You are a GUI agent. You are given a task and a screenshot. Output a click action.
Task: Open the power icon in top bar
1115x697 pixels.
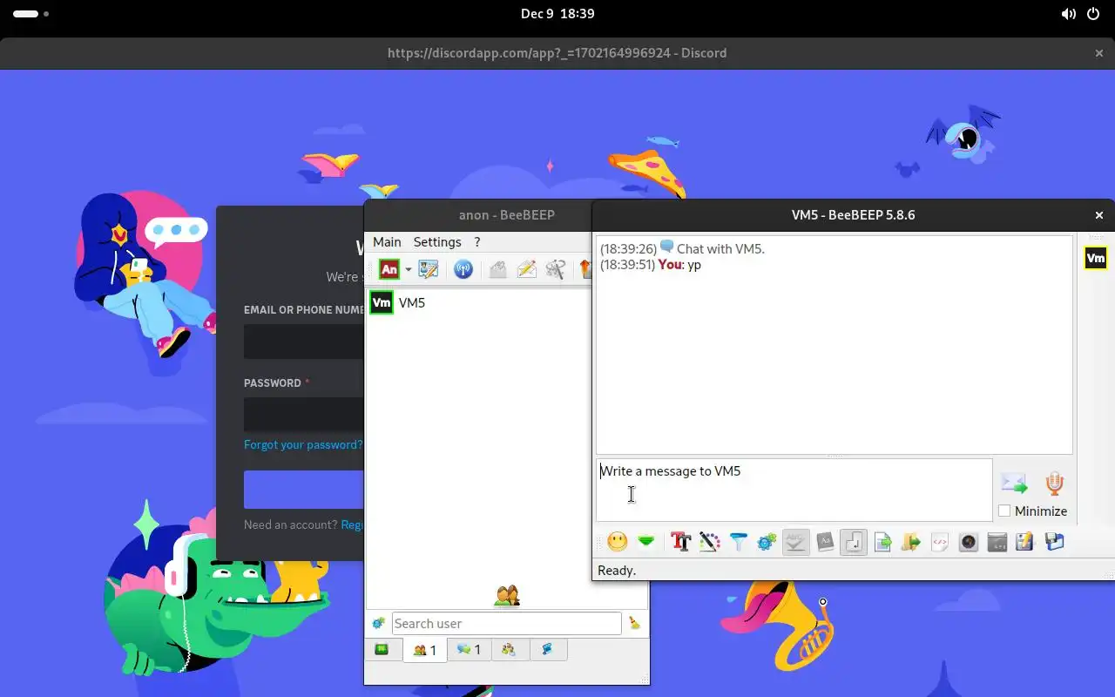click(x=1093, y=14)
